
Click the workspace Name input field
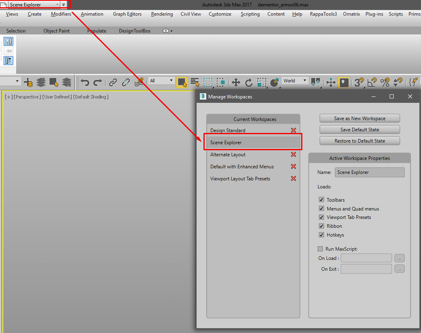click(x=370, y=172)
